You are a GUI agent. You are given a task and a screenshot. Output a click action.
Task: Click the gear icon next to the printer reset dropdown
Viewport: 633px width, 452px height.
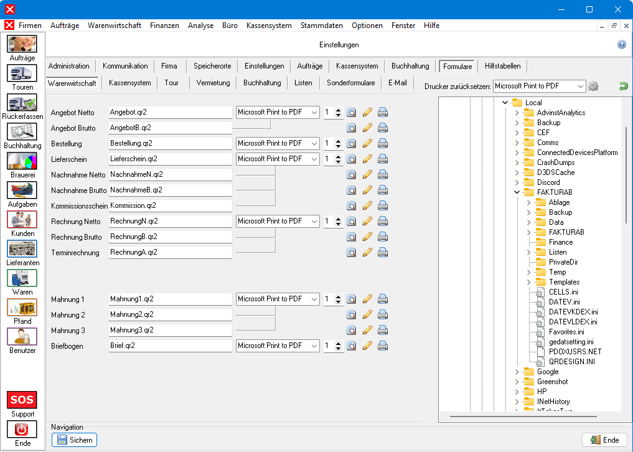pyautogui.click(x=593, y=86)
